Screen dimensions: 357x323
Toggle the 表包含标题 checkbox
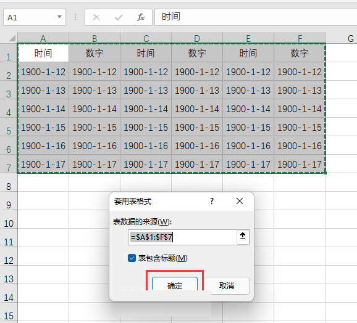click(132, 258)
